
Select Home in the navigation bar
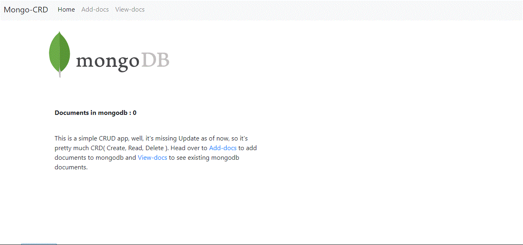[66, 9]
